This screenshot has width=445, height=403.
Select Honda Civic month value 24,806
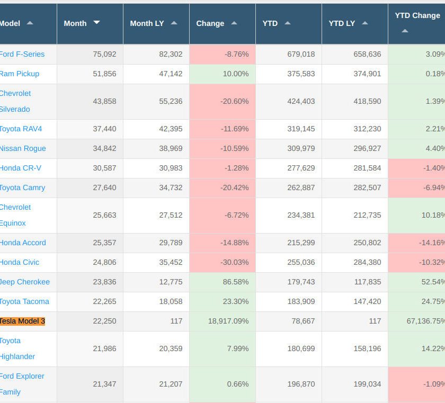pos(104,262)
